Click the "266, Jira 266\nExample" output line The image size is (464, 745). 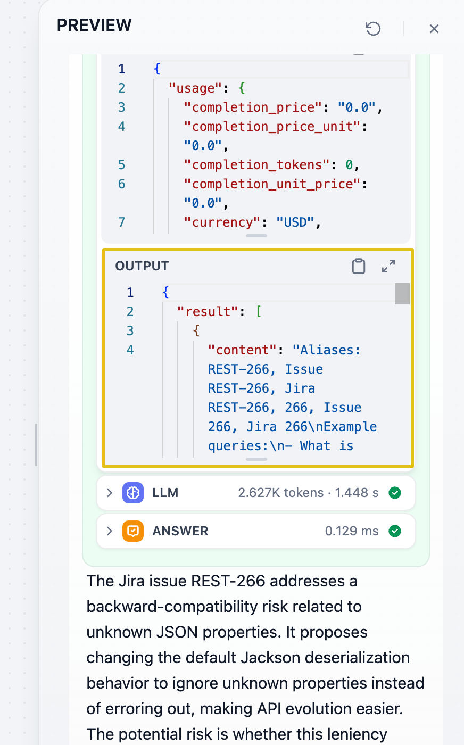[293, 427]
